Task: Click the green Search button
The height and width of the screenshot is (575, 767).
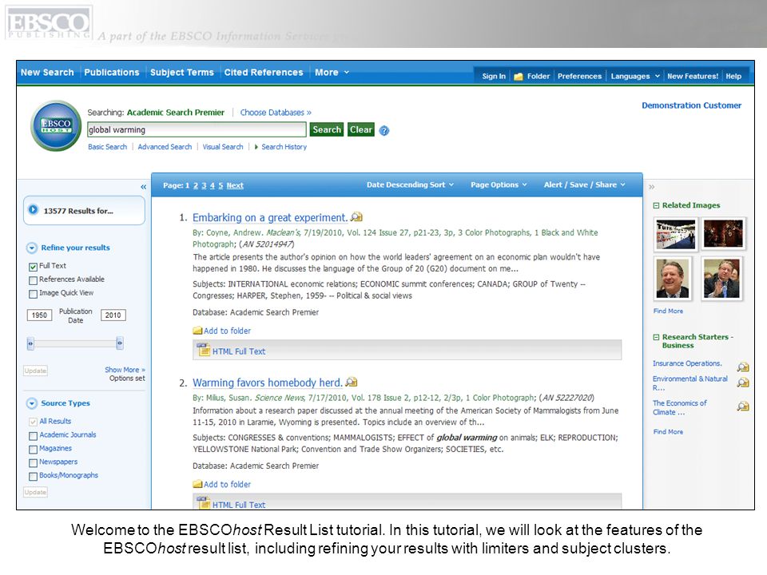Action: click(327, 129)
